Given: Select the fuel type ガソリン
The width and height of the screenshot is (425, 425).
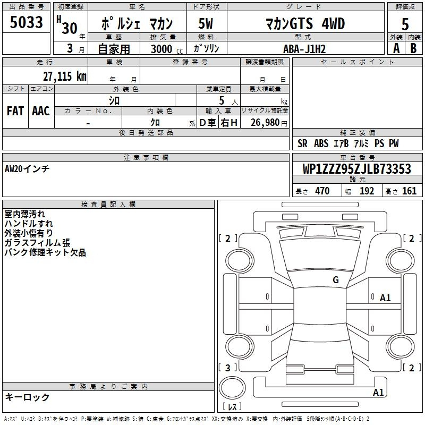Looking at the screenshot, I should coord(206,48).
